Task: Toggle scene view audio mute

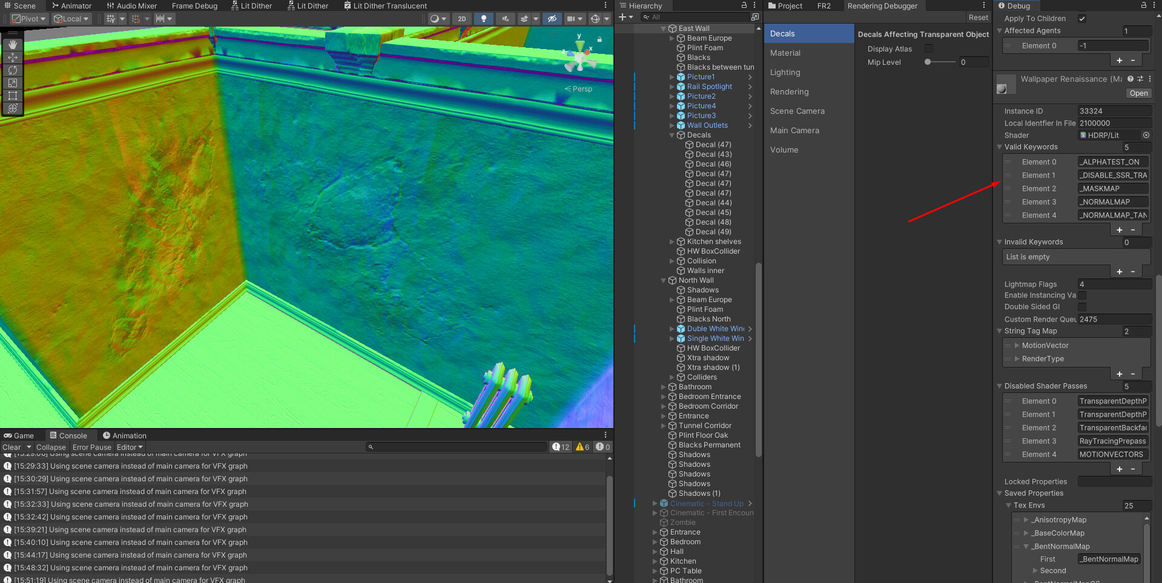Action: pyautogui.click(x=506, y=19)
